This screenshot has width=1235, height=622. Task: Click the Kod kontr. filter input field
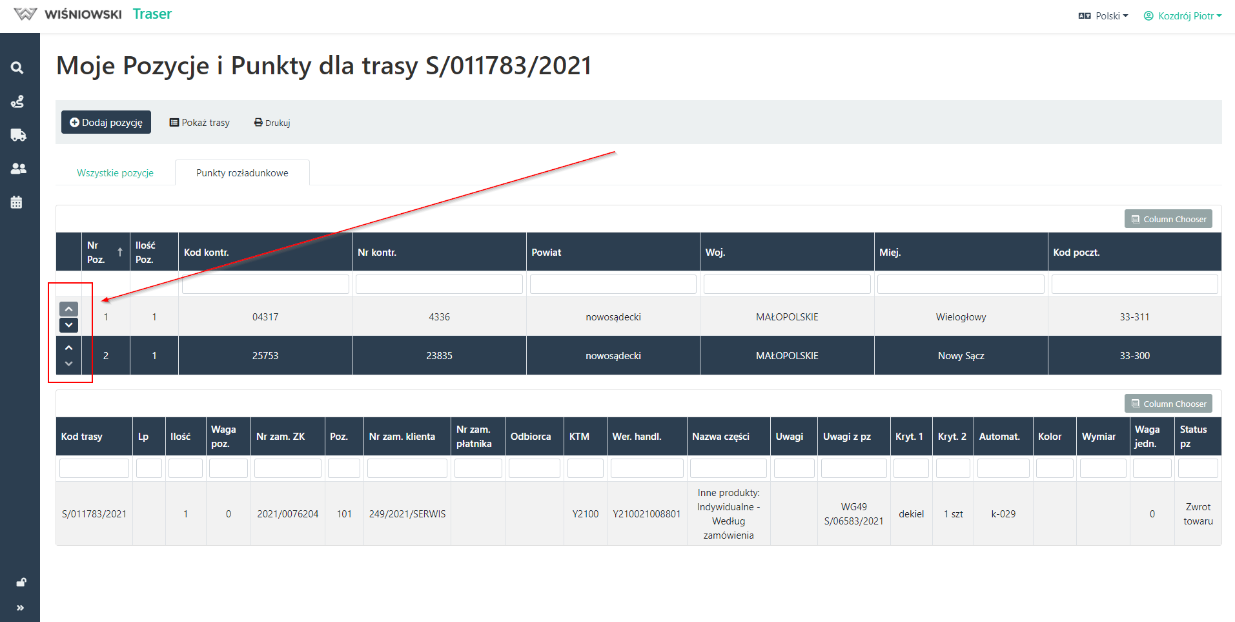pyautogui.click(x=265, y=284)
